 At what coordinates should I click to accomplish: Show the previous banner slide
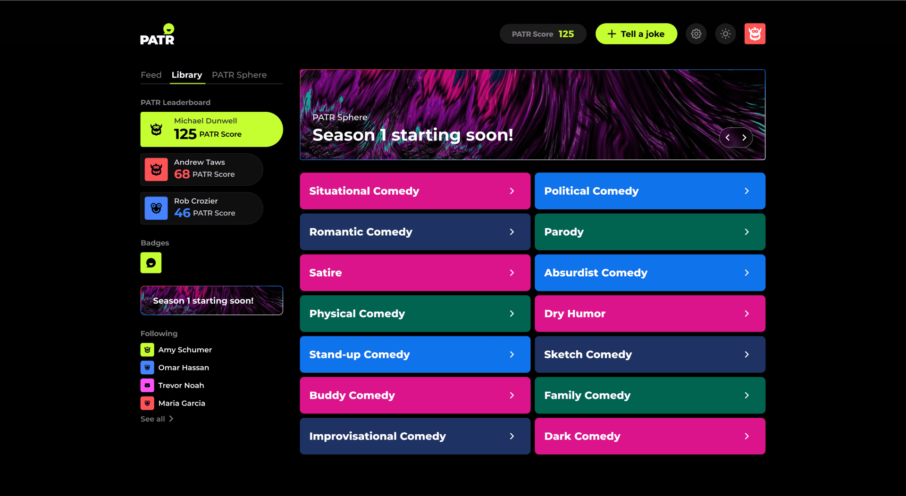point(728,138)
